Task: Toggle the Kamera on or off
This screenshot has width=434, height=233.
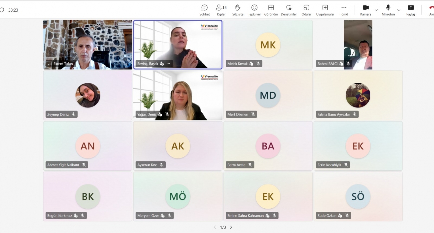Action: (x=365, y=10)
